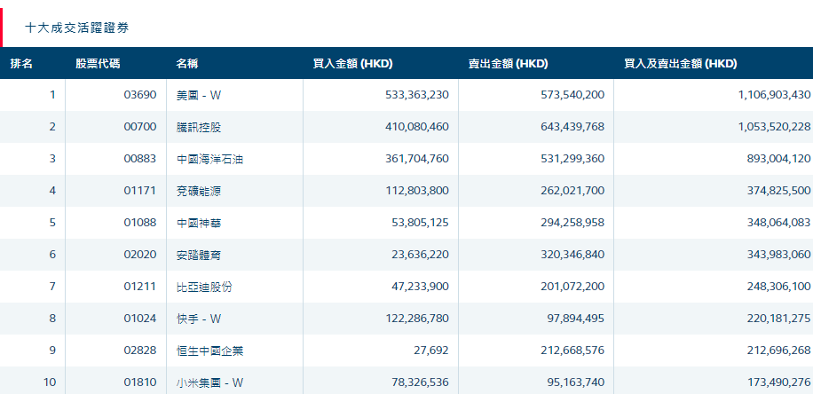The height and width of the screenshot is (394, 813).
Task: Click buy amount 78,326,536
Action: coord(421,382)
